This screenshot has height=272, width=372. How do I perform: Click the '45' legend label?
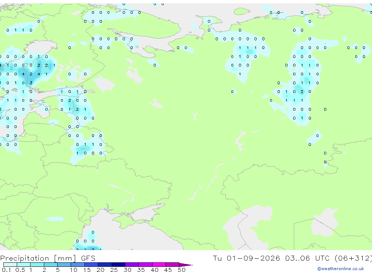pyautogui.click(x=168, y=270)
